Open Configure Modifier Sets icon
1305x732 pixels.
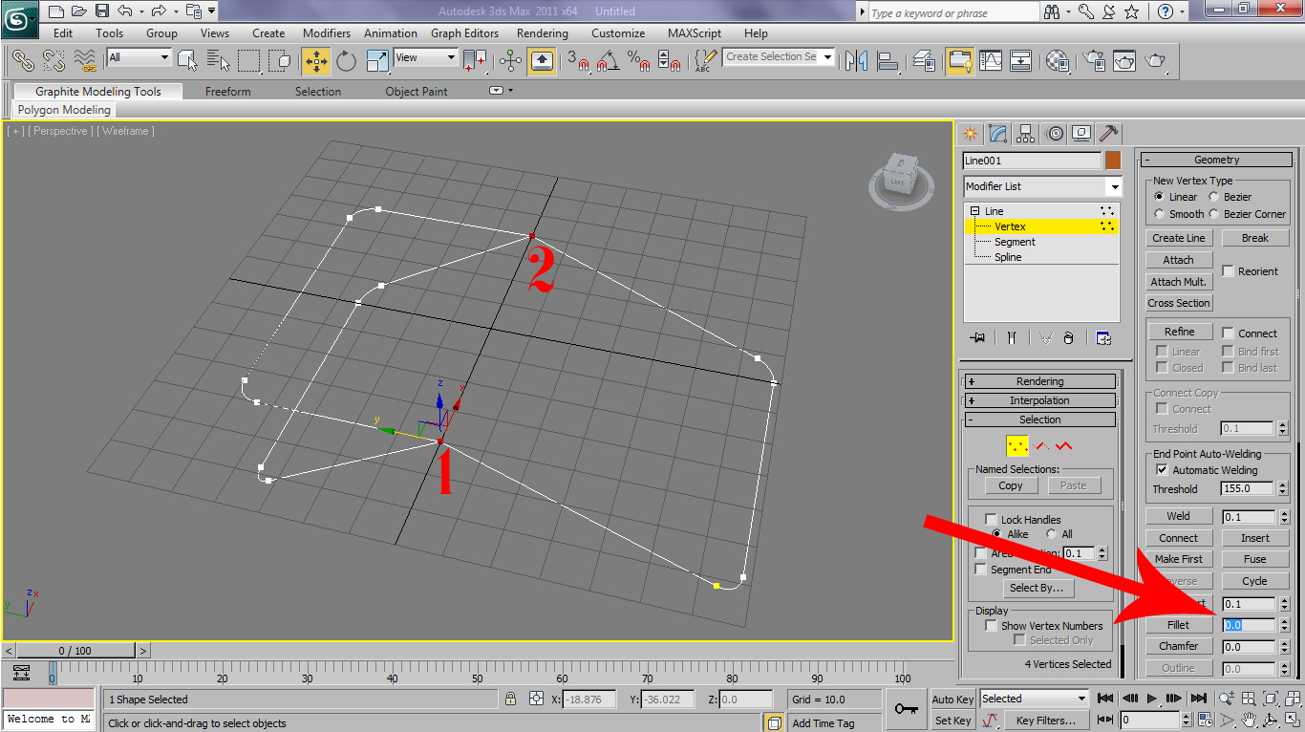click(x=1103, y=337)
